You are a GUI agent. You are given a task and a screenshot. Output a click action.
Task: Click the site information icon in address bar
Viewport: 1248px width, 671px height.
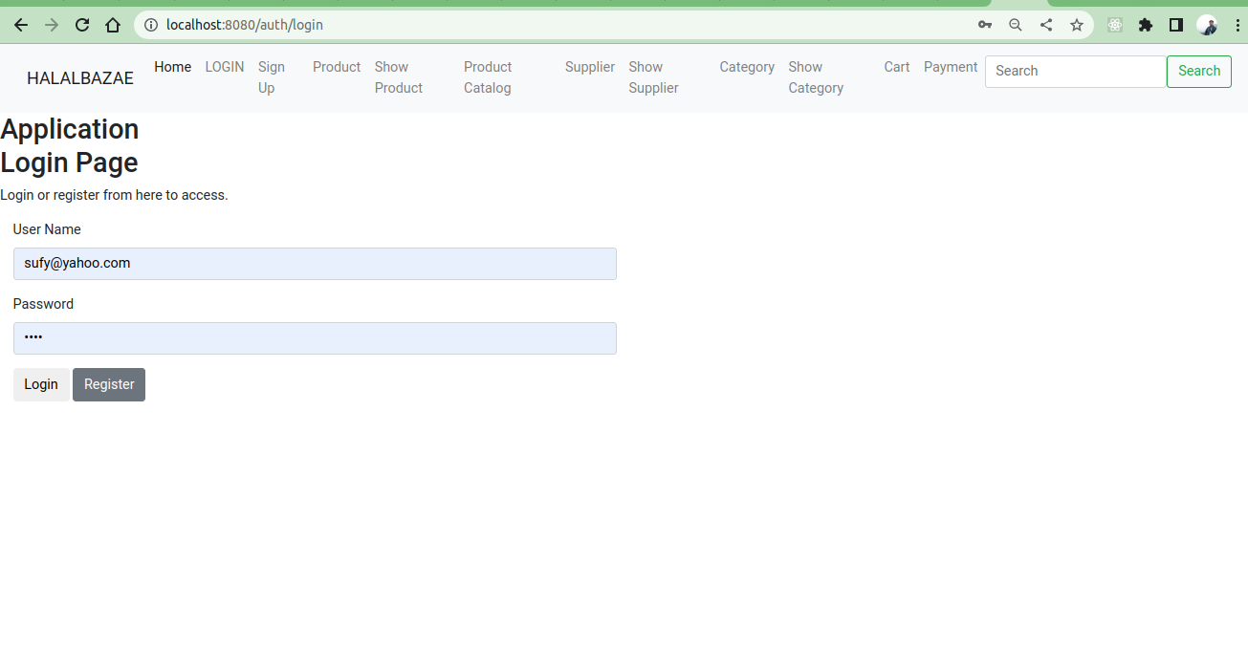point(151,25)
